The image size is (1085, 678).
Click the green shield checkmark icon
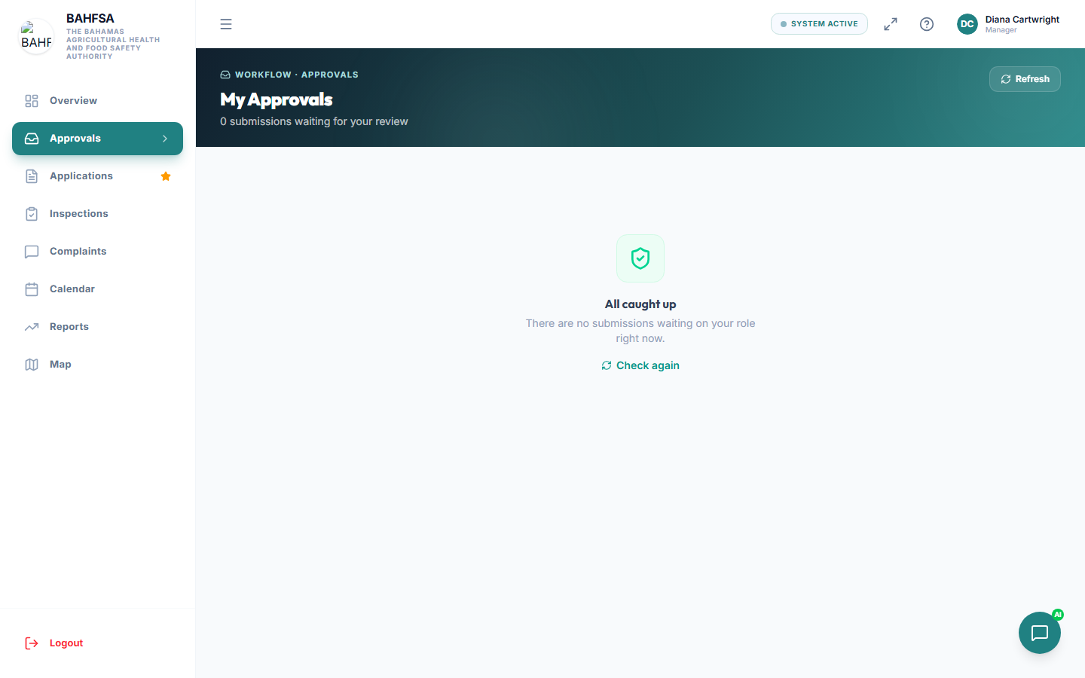[x=640, y=258]
